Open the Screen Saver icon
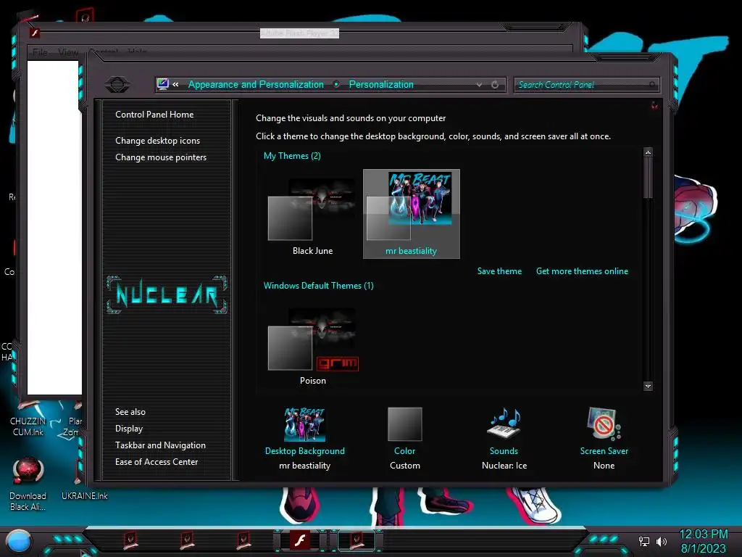Image resolution: width=742 pixels, height=557 pixels. click(x=604, y=424)
